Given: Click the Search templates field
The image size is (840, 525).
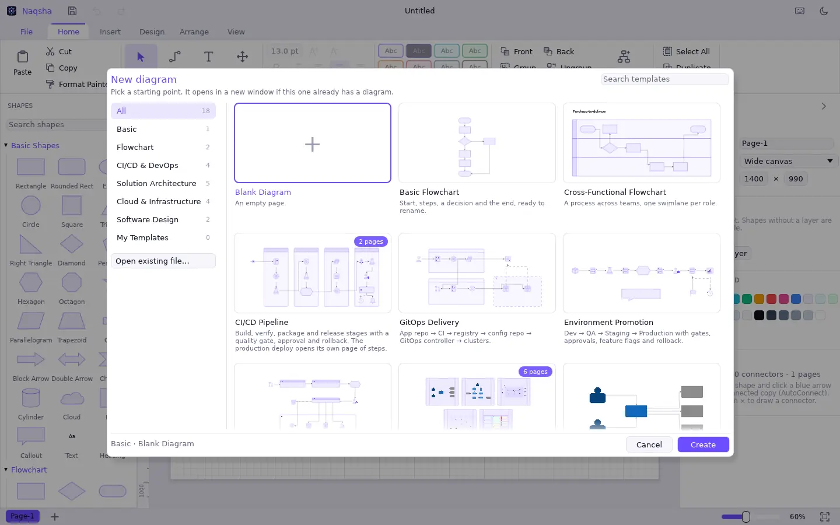Looking at the screenshot, I should pos(664,79).
